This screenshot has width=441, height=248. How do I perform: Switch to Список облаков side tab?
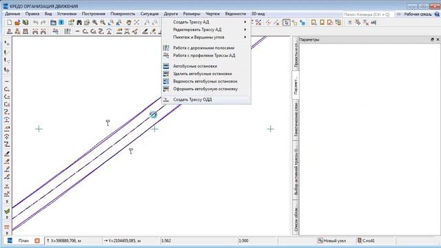point(296,217)
